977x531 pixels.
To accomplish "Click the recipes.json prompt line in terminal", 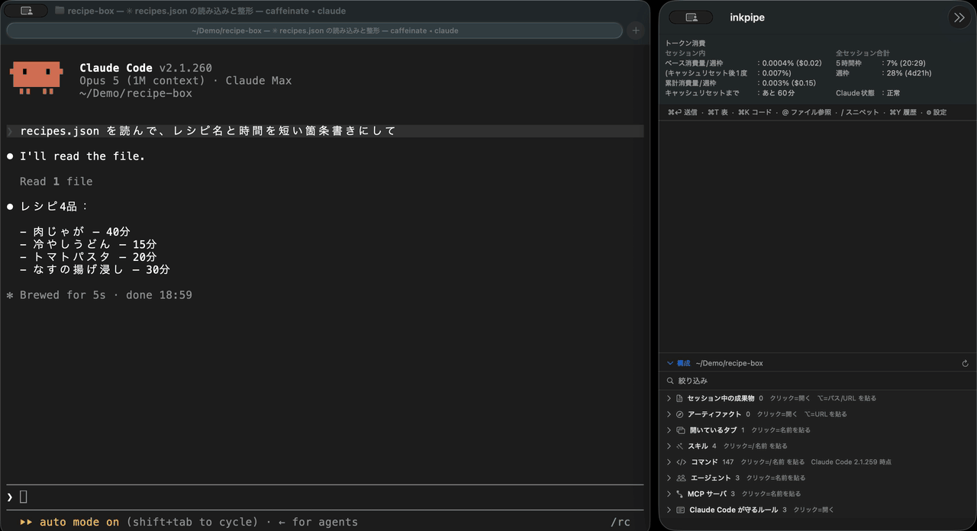I will (x=324, y=130).
